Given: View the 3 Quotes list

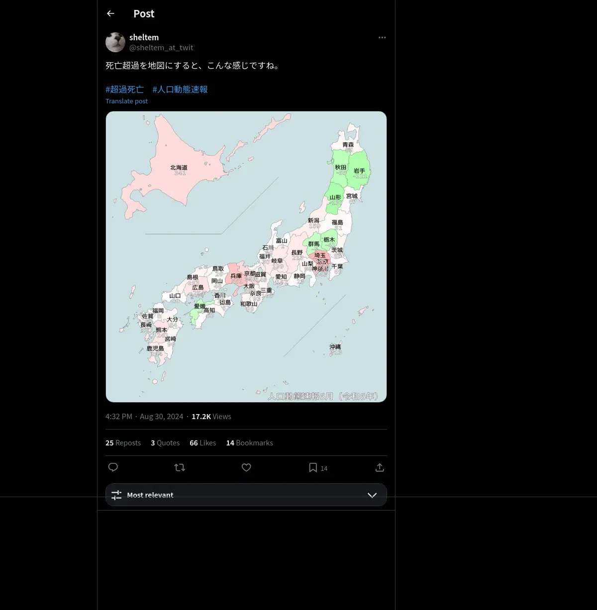Looking at the screenshot, I should [165, 442].
